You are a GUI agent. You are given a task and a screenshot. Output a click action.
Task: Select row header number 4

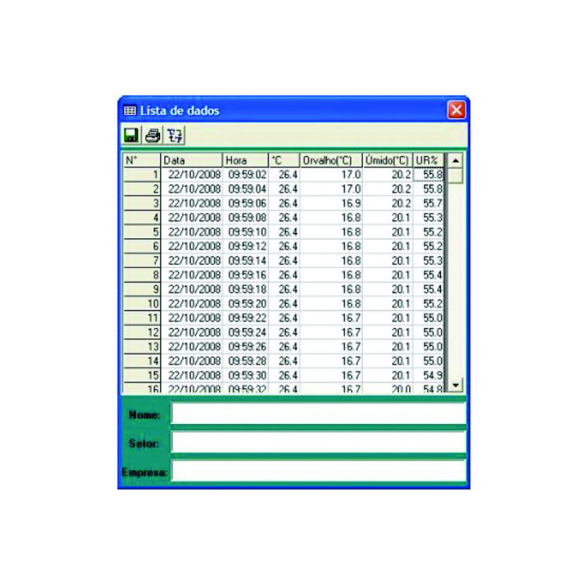[142, 217]
